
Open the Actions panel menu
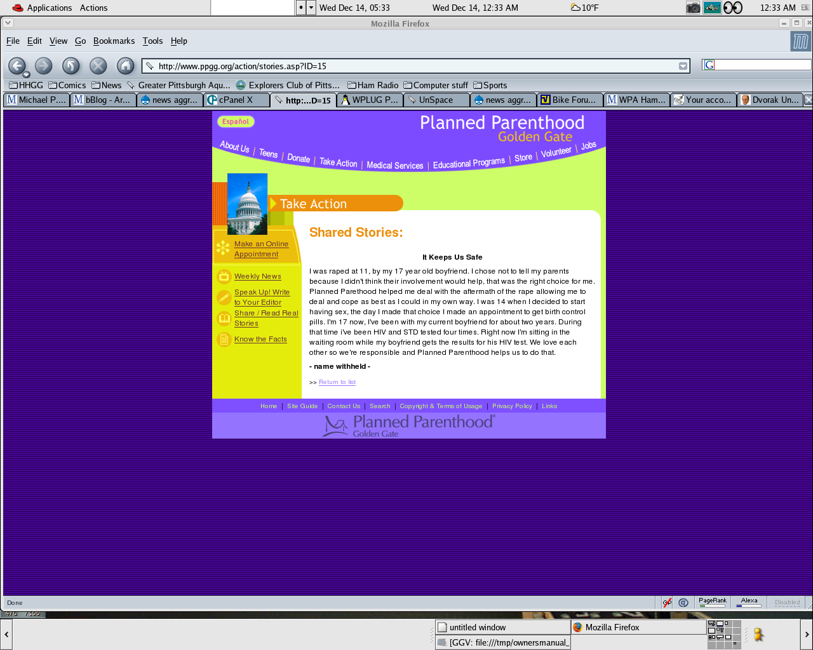pos(93,8)
